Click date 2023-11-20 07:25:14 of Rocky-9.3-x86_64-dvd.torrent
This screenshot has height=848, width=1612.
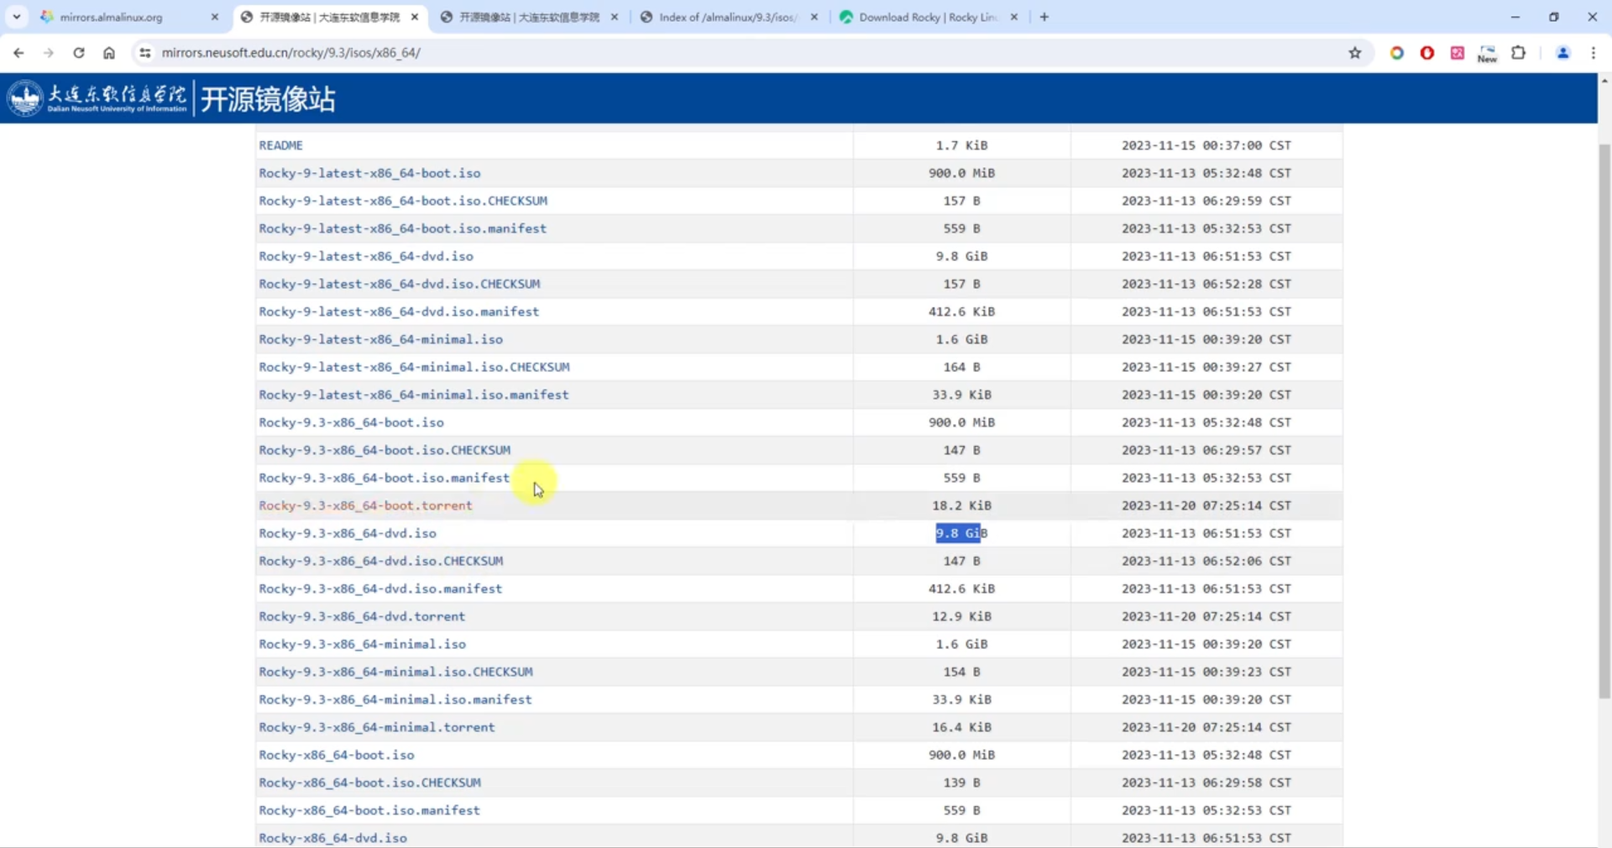coord(1206,616)
